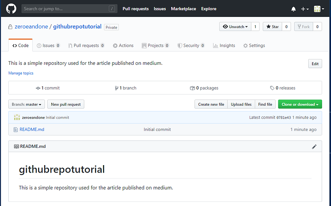Open Pull requests in top navigation

pyautogui.click(x=136, y=9)
